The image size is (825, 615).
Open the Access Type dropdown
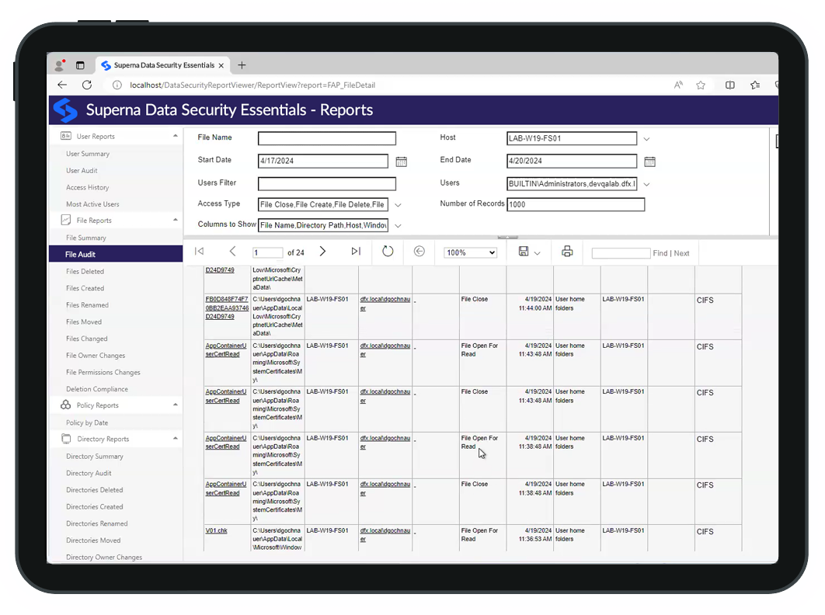pyautogui.click(x=398, y=203)
